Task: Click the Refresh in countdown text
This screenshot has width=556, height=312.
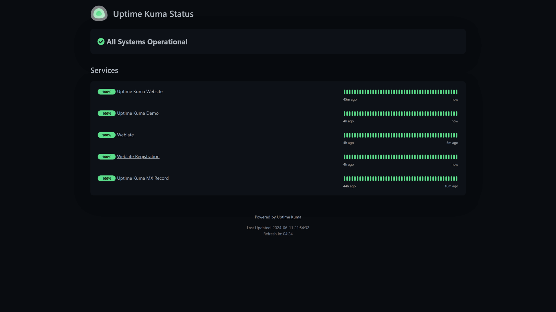Action: (278, 234)
